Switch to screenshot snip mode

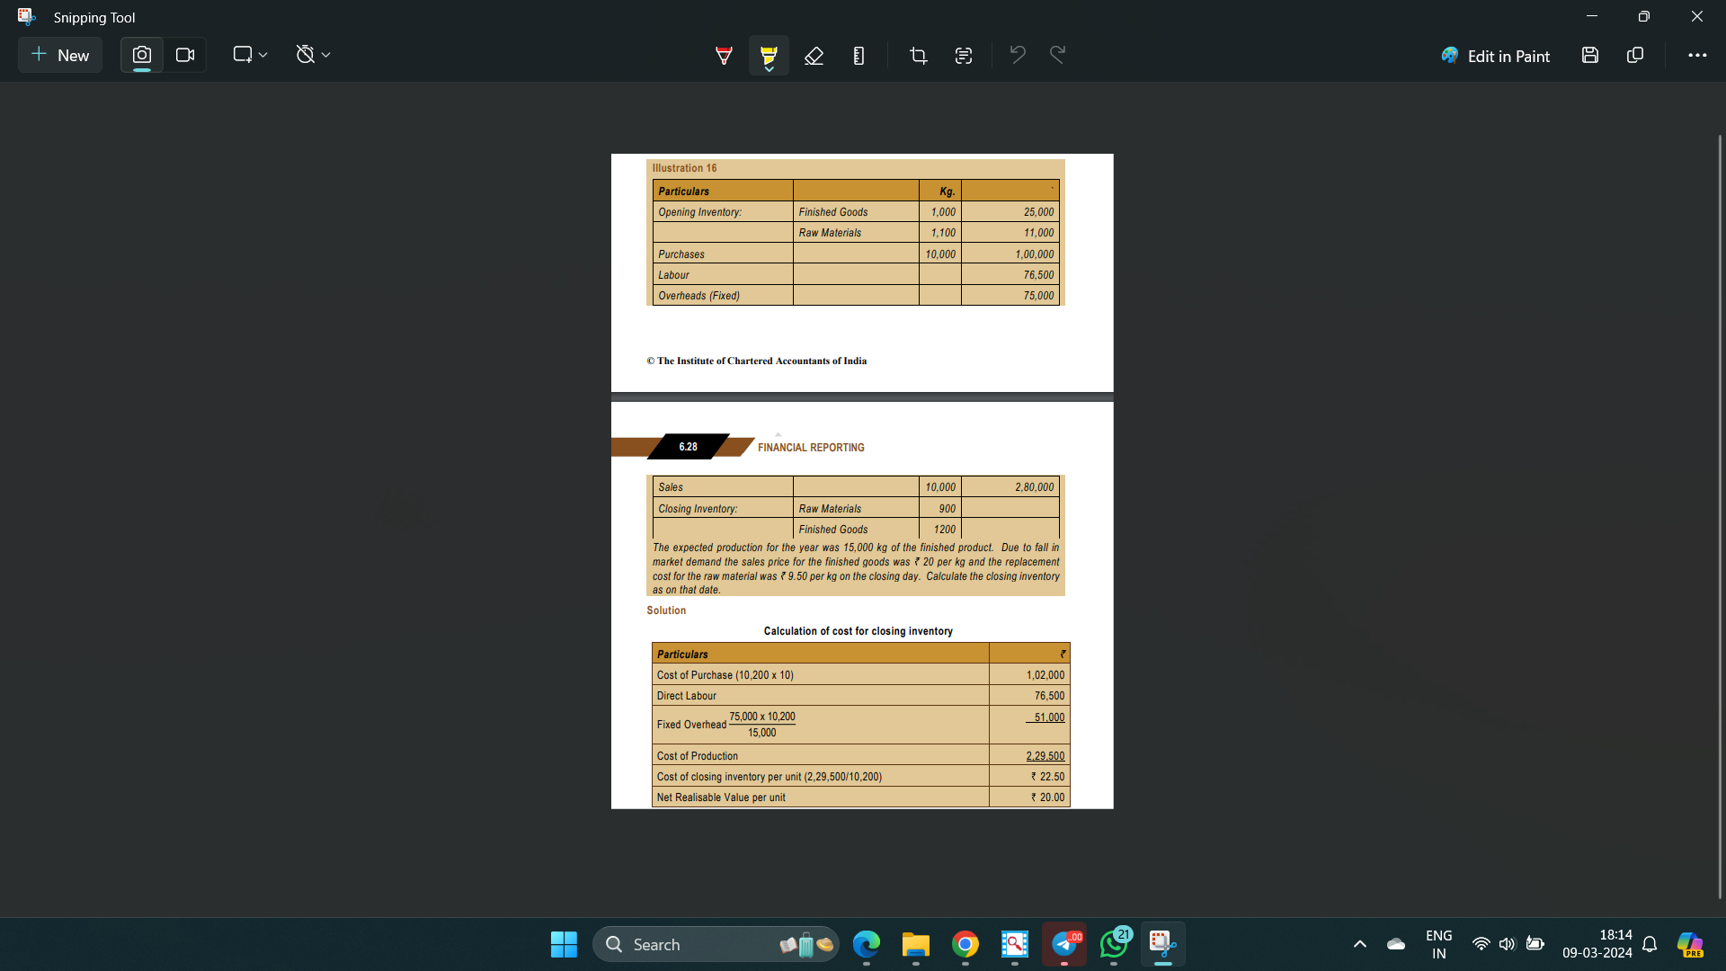[142, 55]
